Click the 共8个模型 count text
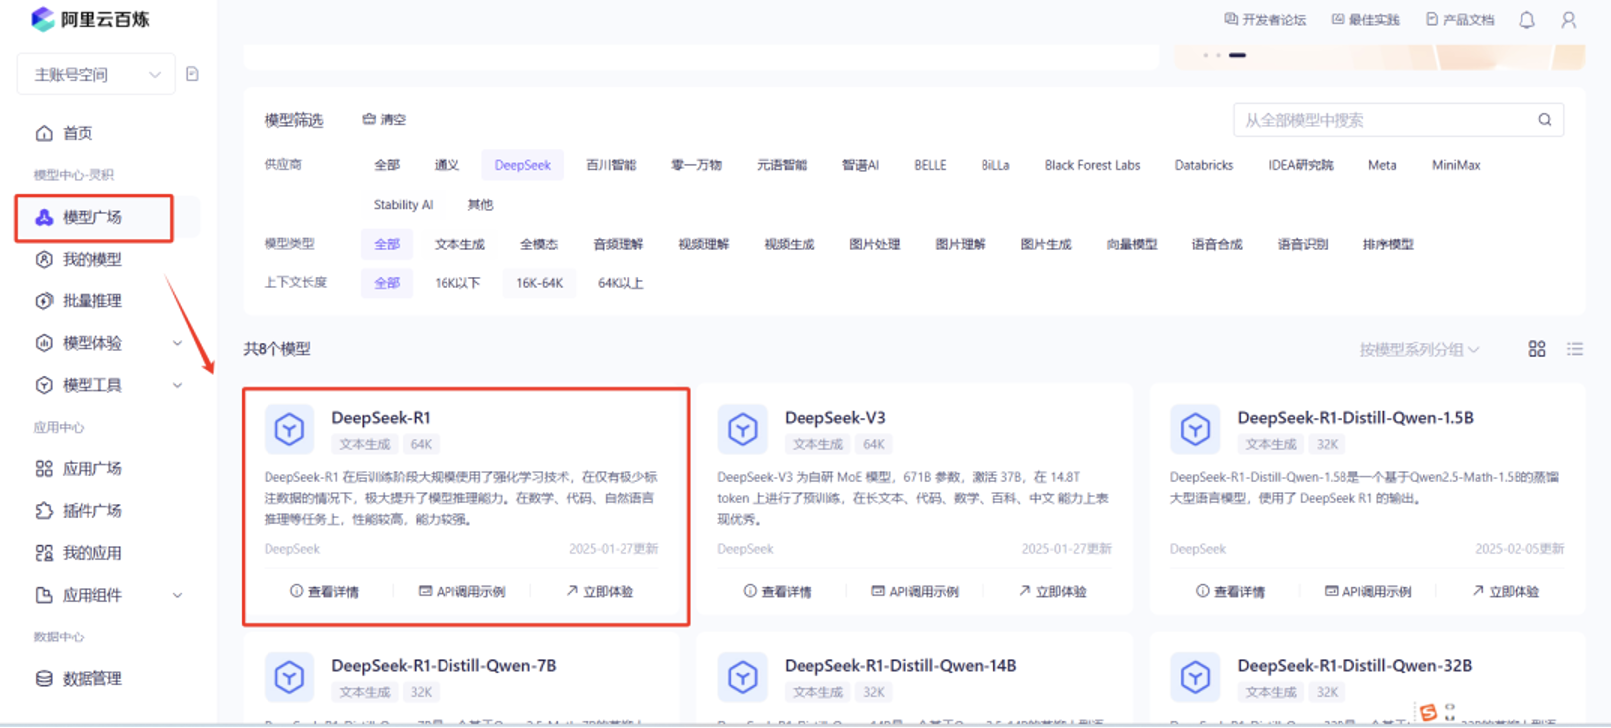This screenshot has width=1611, height=728. 277,349
